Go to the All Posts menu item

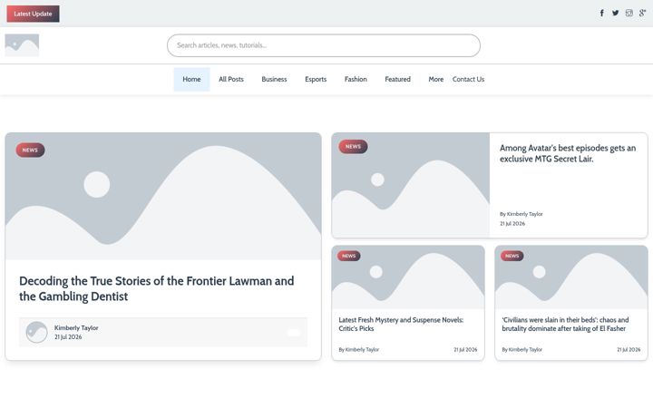[x=231, y=79]
